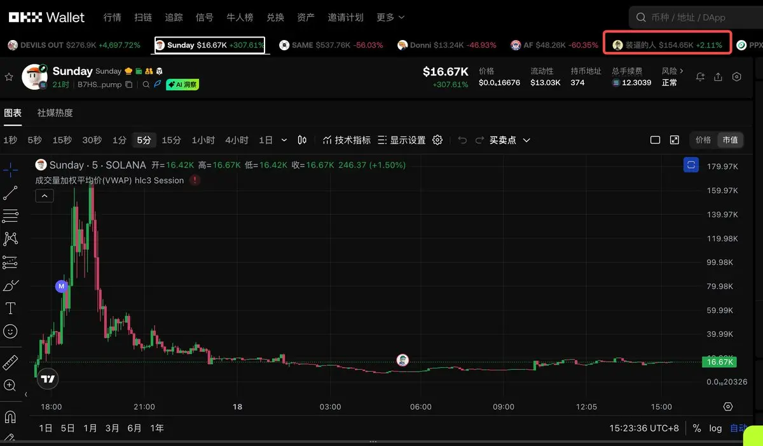
Task: Open AI 洞察 insights
Action: (x=182, y=84)
